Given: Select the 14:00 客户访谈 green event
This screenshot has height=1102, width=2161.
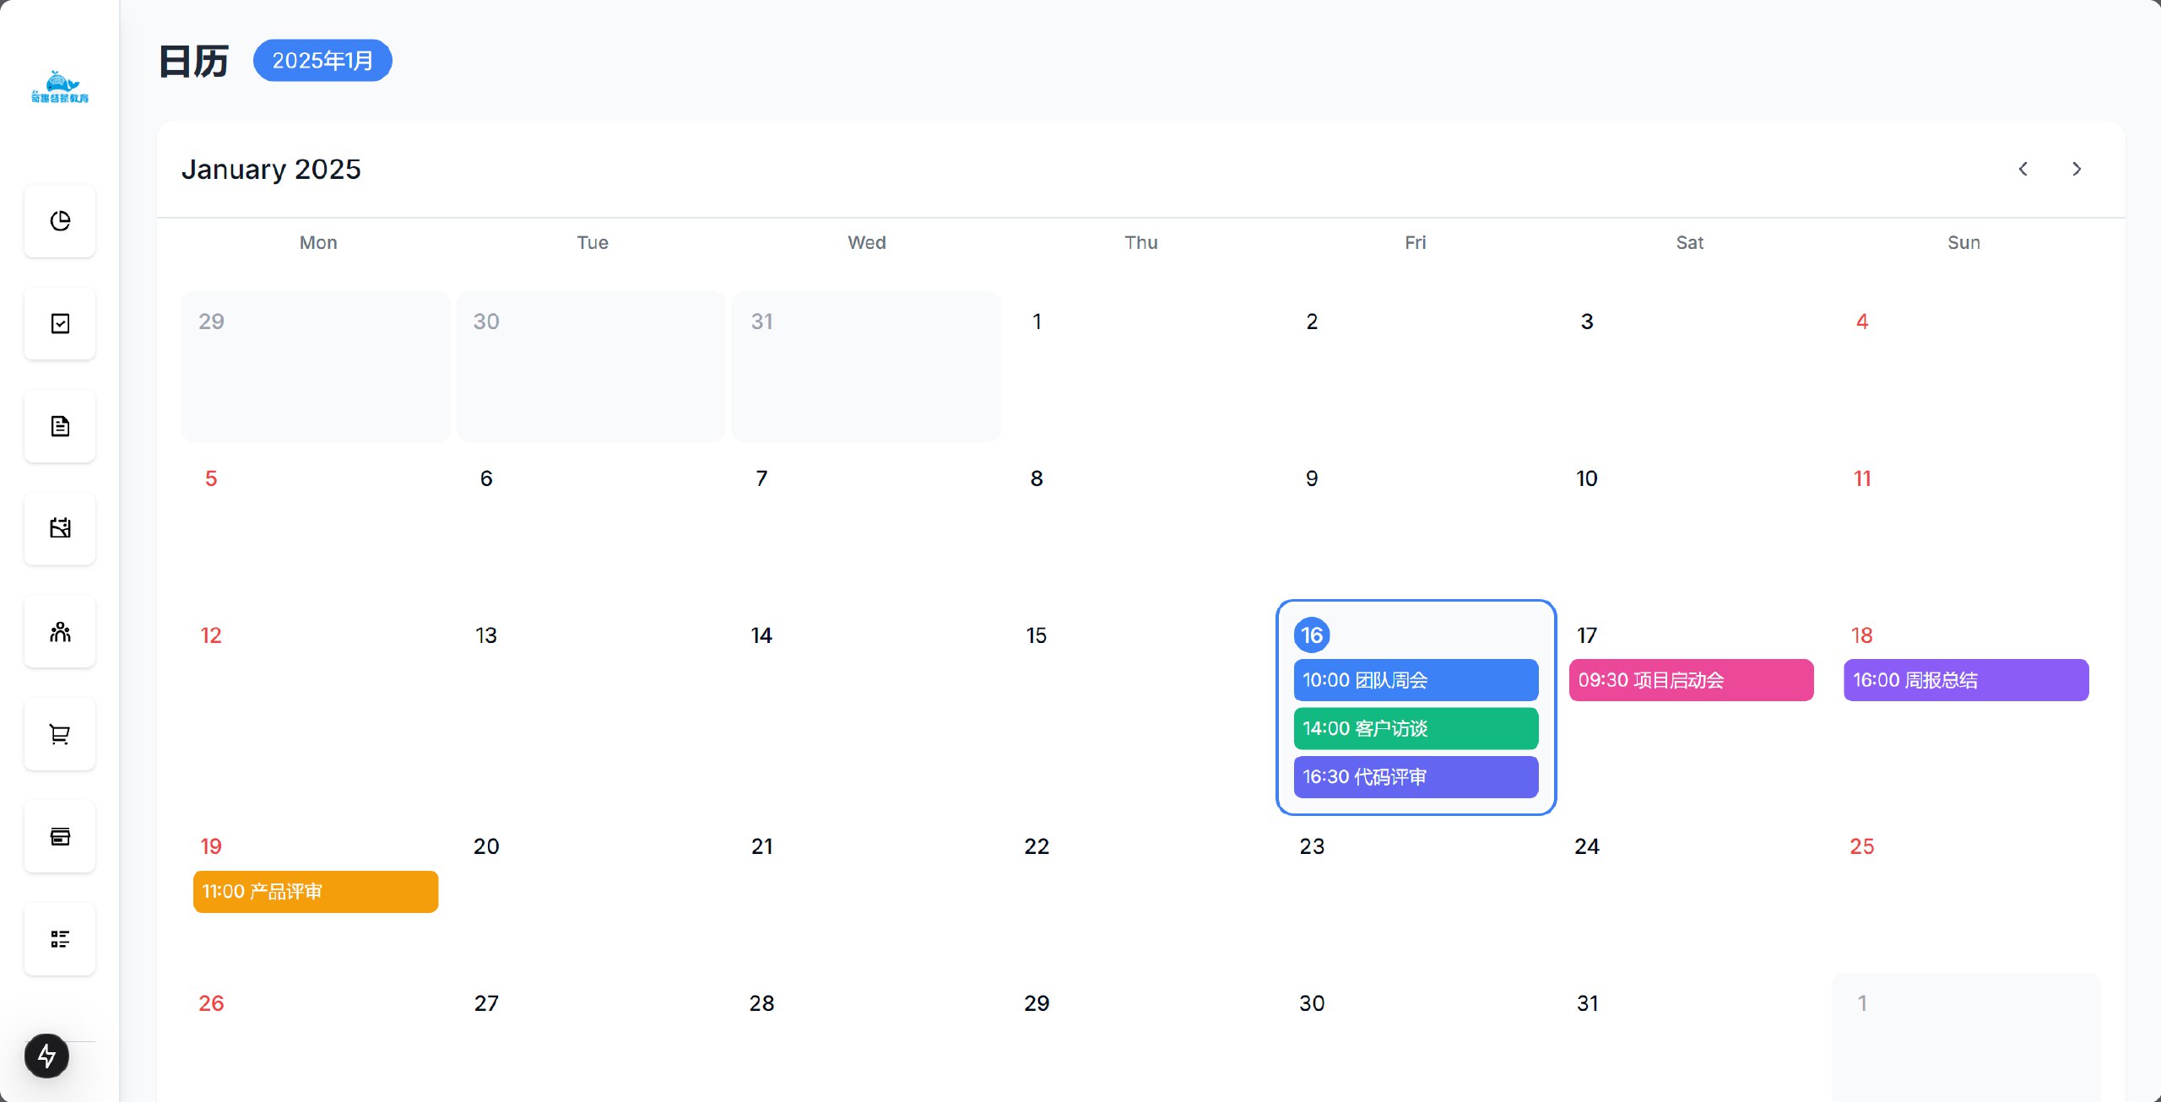Looking at the screenshot, I should (x=1415, y=728).
